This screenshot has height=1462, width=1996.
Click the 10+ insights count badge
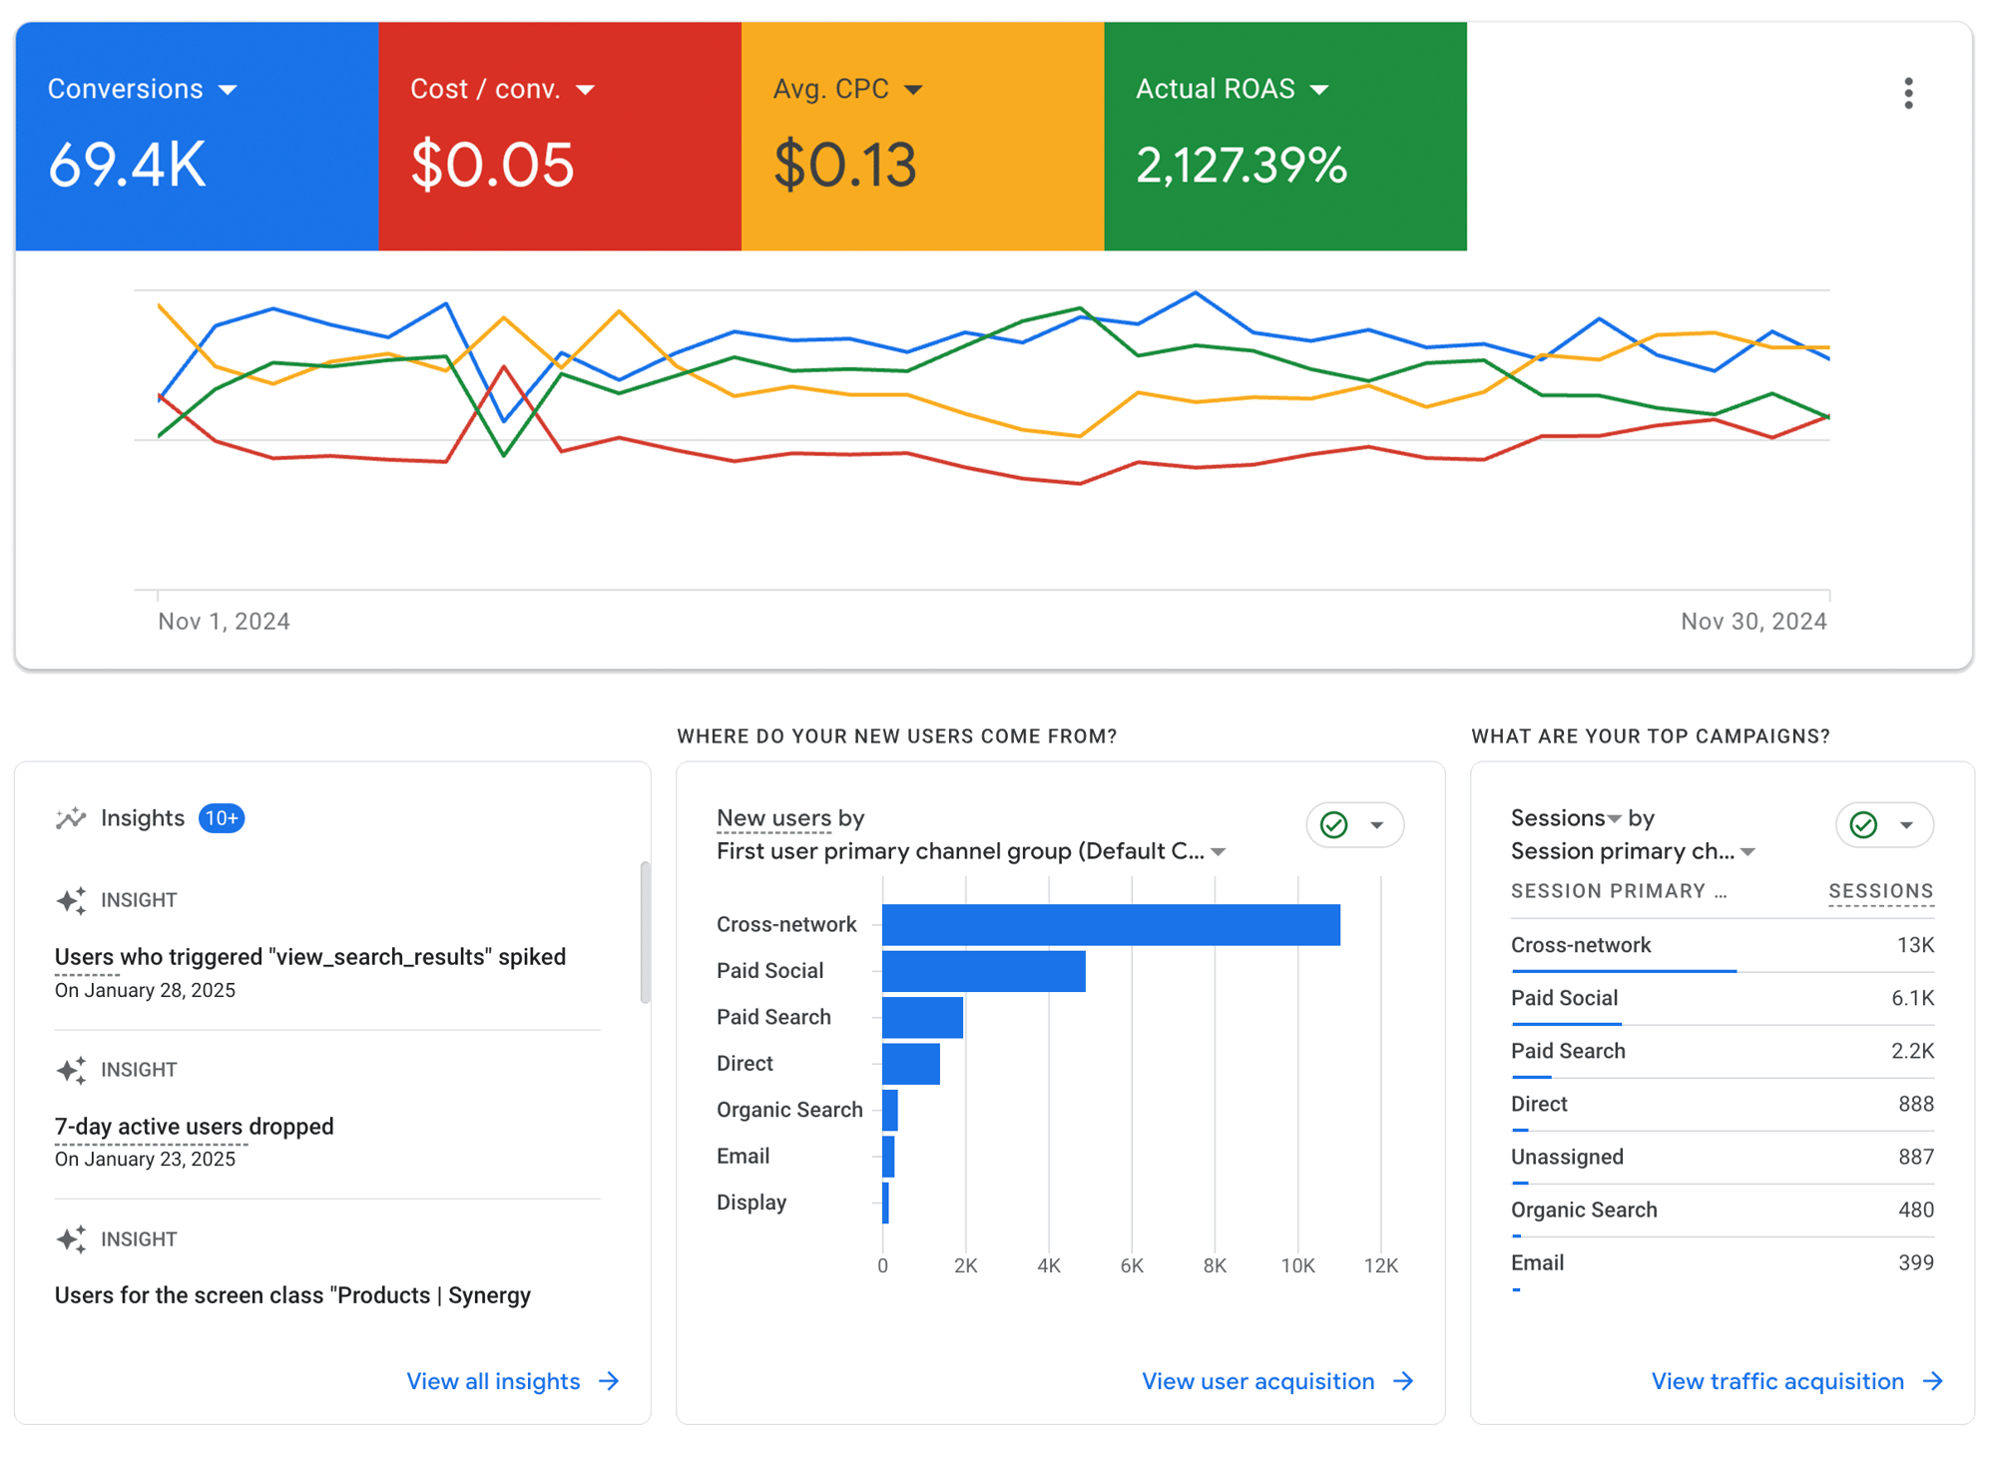pyautogui.click(x=222, y=818)
